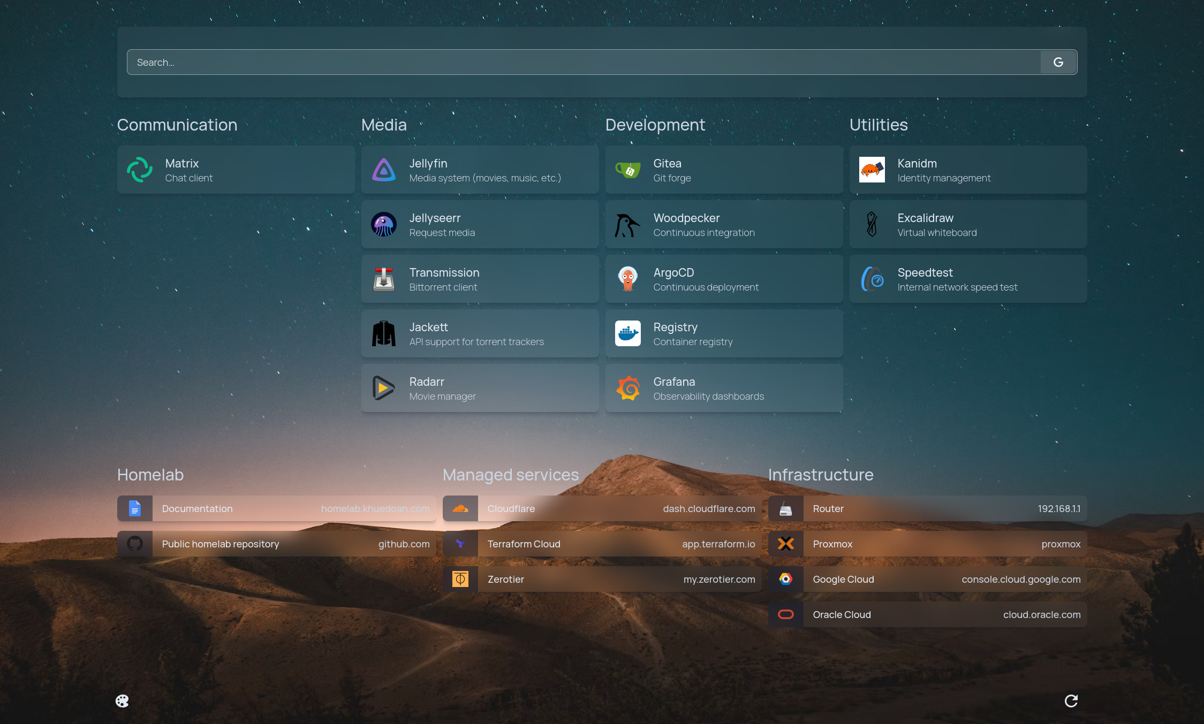Open the Speedtest gauge icon
Image resolution: width=1204 pixels, height=724 pixels.
(872, 279)
